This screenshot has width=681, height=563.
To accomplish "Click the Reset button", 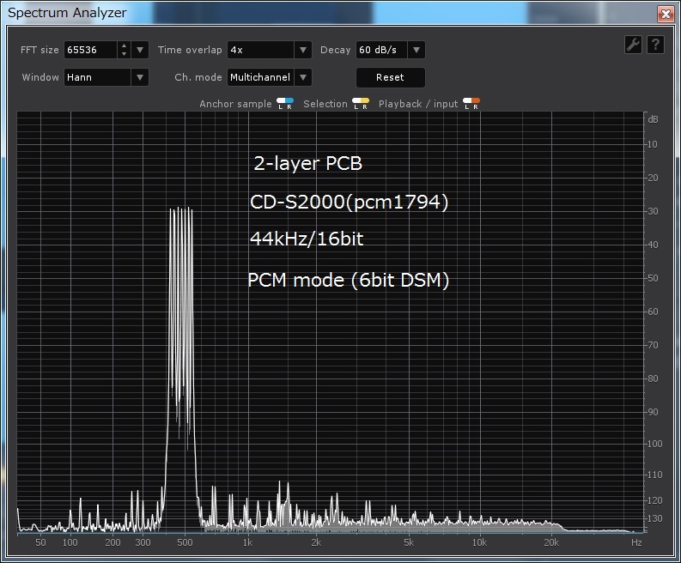I will [x=390, y=78].
